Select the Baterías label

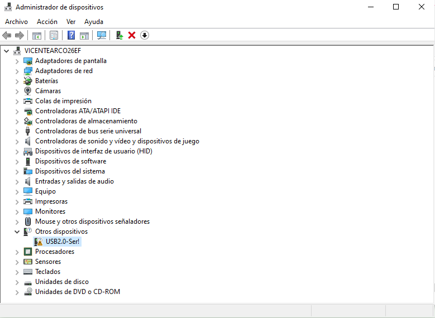pyautogui.click(x=46, y=81)
